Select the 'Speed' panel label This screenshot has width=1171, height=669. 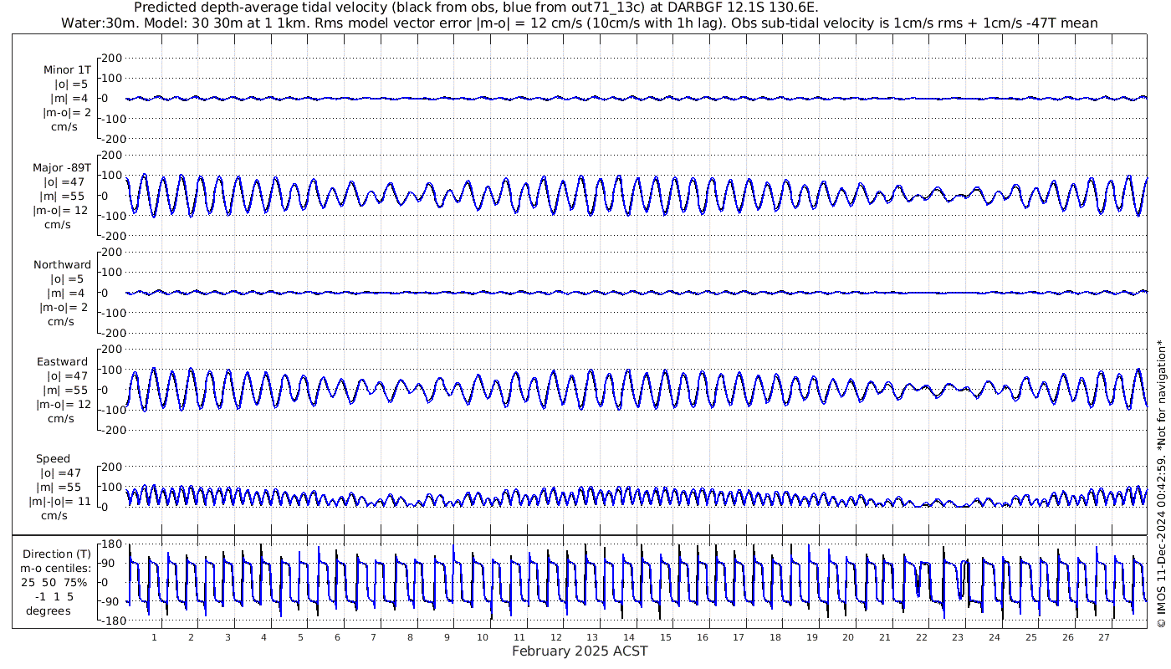[53, 459]
